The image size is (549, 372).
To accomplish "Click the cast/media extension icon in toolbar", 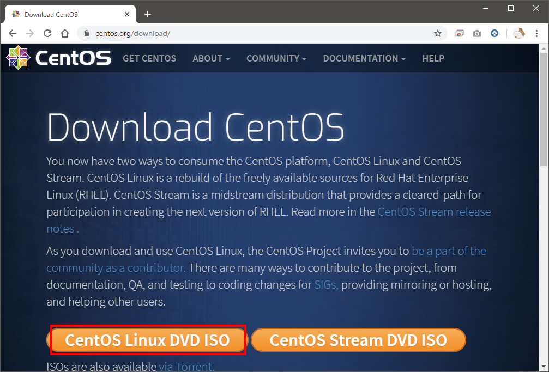I will click(x=460, y=33).
